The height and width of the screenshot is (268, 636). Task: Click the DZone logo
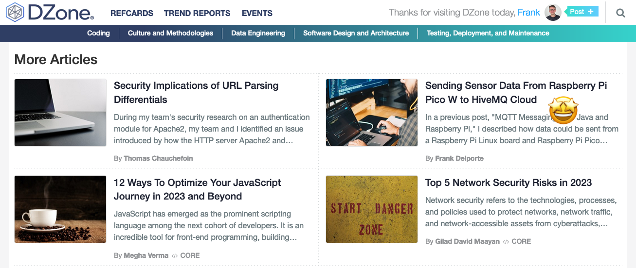pyautogui.click(x=50, y=13)
